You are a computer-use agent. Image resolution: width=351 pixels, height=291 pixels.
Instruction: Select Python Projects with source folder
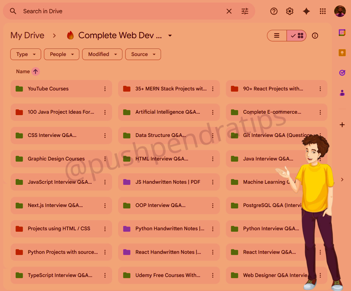(61, 252)
